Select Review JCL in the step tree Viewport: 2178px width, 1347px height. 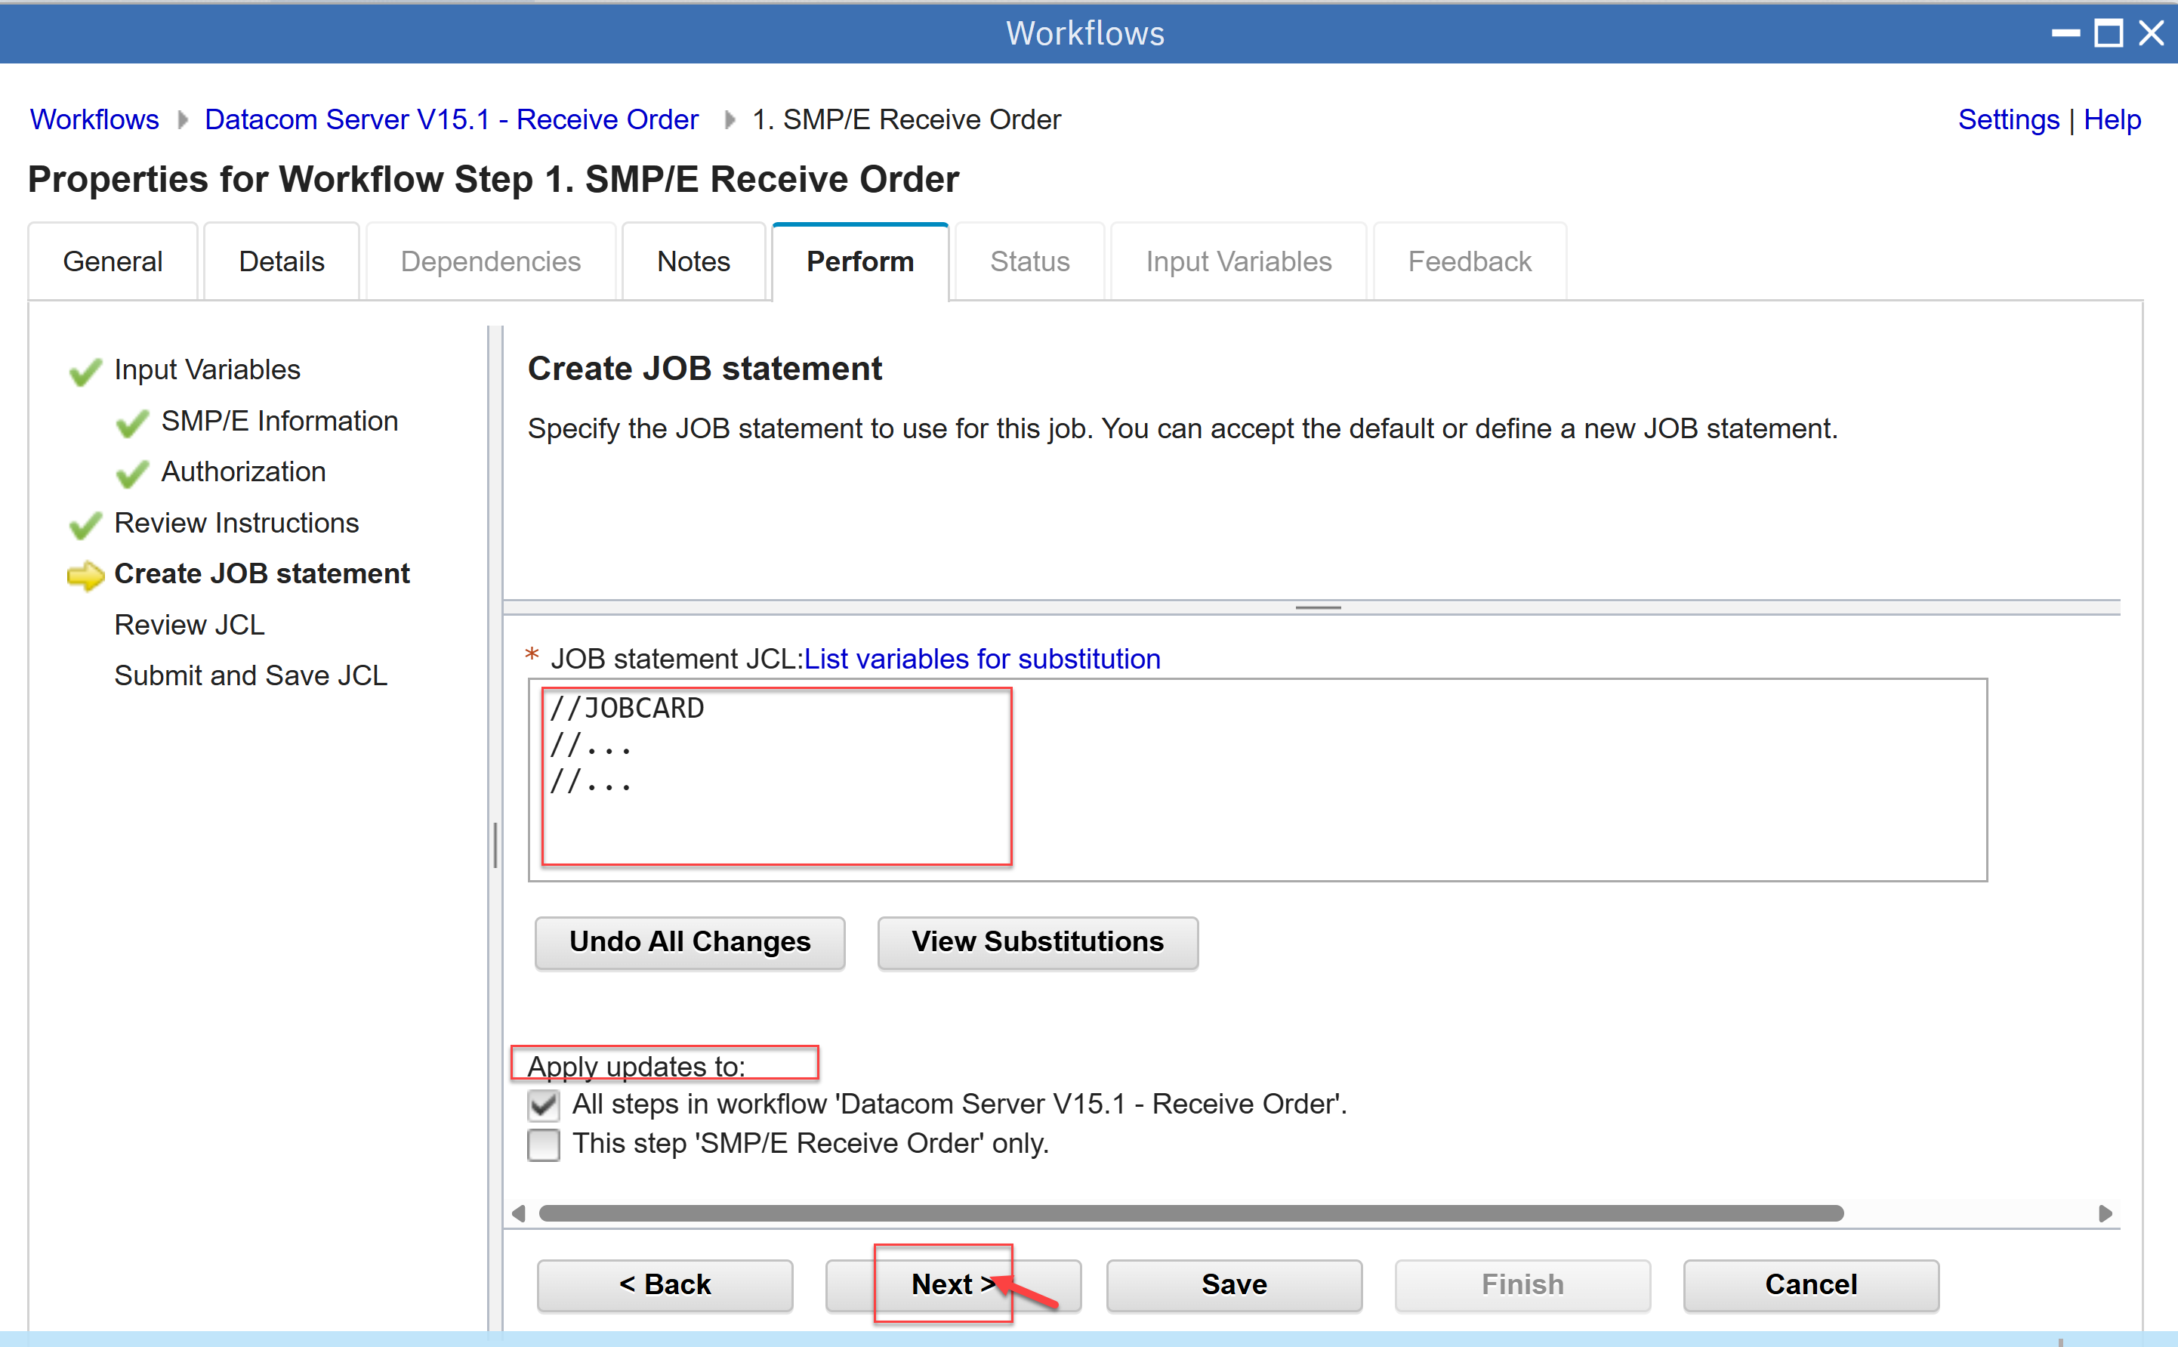(189, 626)
